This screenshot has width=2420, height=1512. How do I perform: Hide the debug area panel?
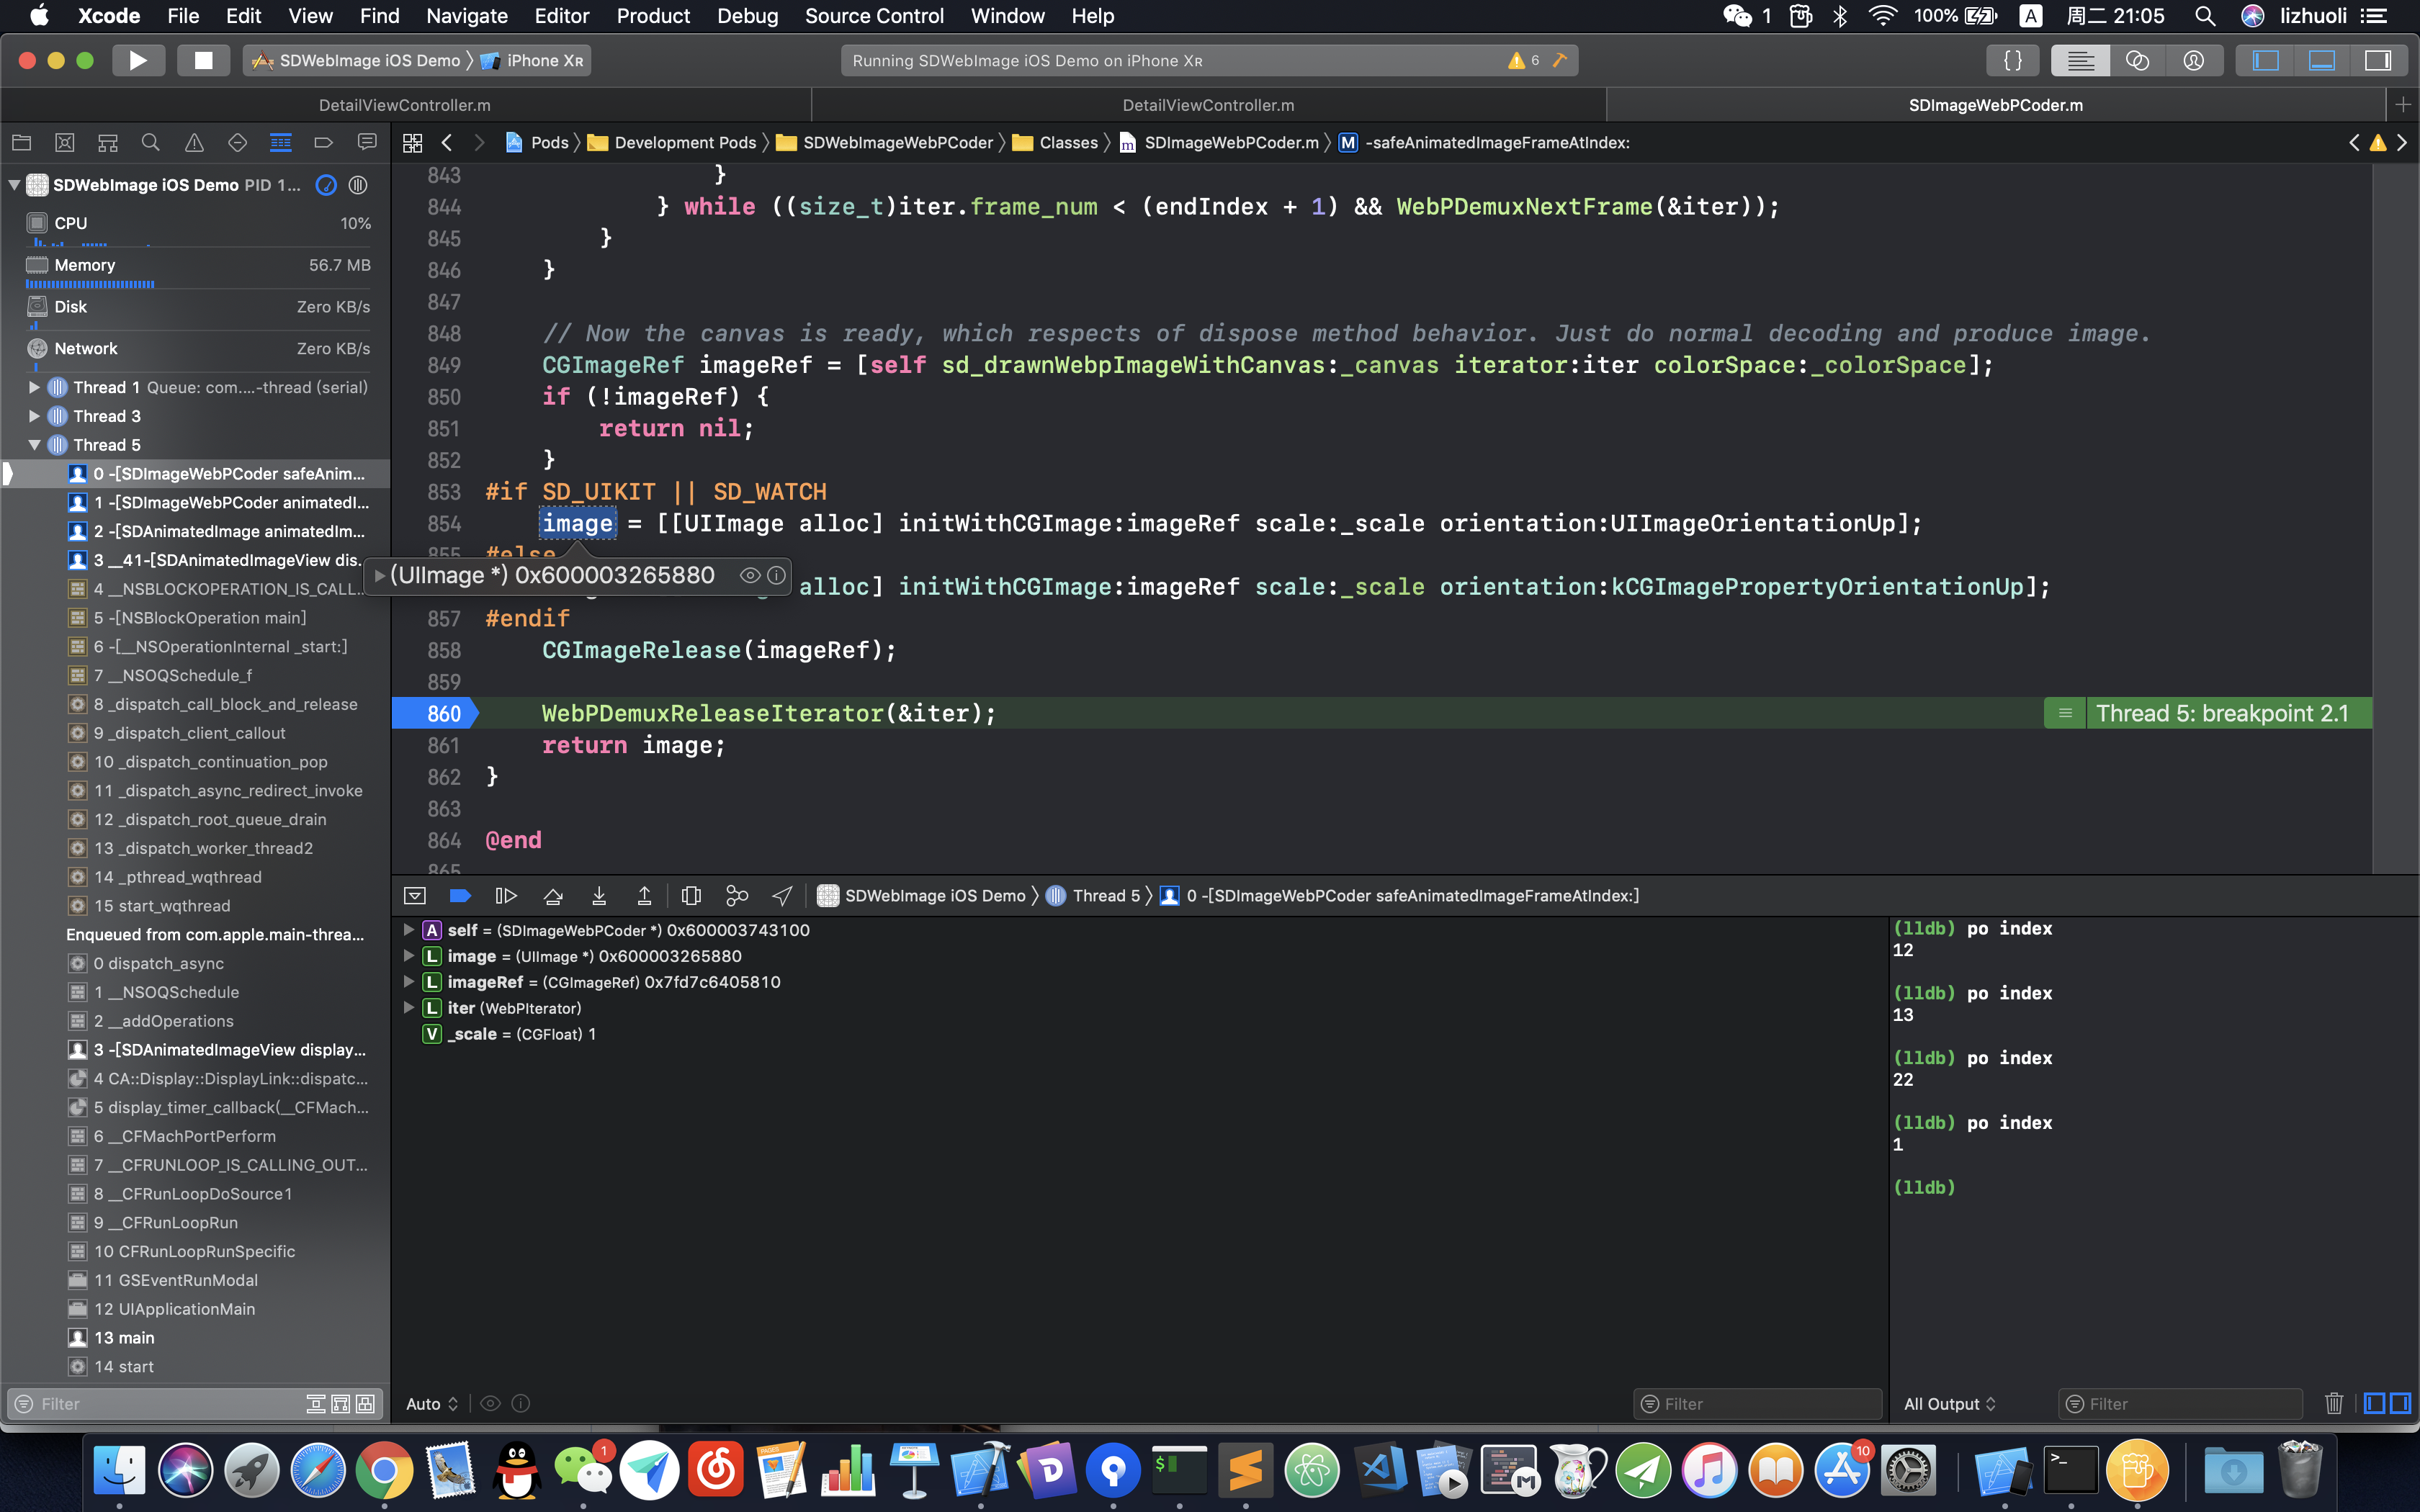click(x=415, y=896)
